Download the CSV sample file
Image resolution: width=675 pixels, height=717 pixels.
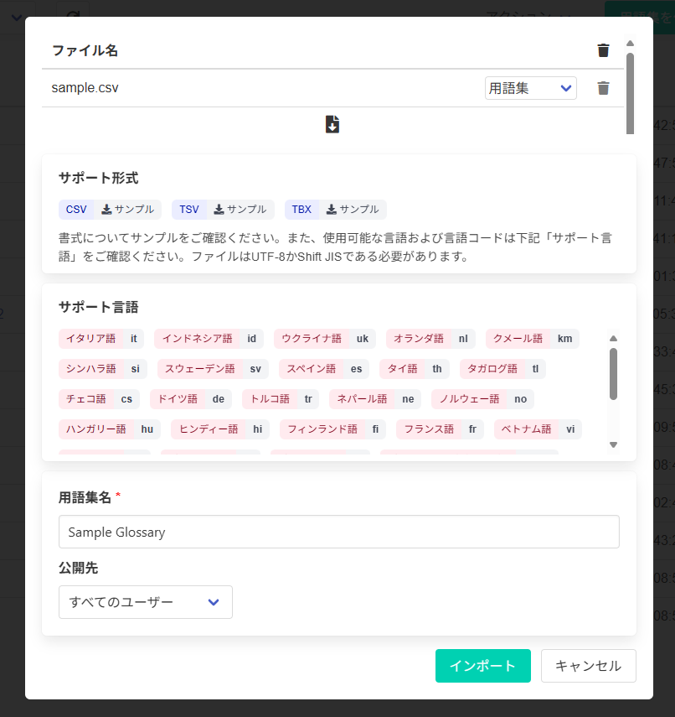coord(128,210)
